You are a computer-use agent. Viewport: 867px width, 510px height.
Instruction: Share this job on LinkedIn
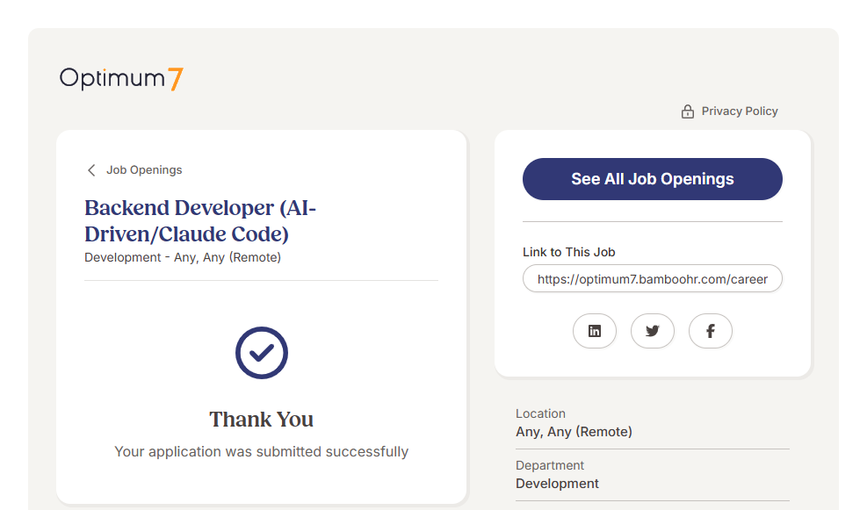pyautogui.click(x=595, y=331)
